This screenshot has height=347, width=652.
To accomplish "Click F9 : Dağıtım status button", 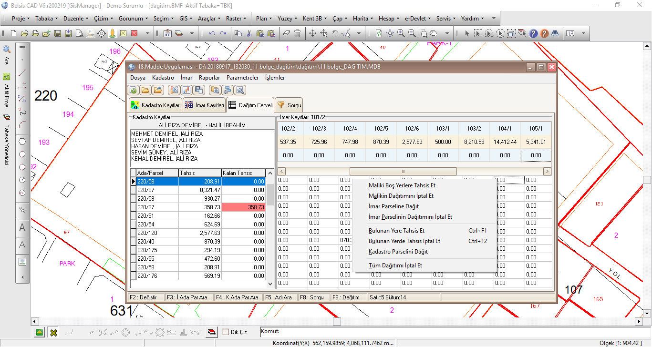I will coord(348,297).
